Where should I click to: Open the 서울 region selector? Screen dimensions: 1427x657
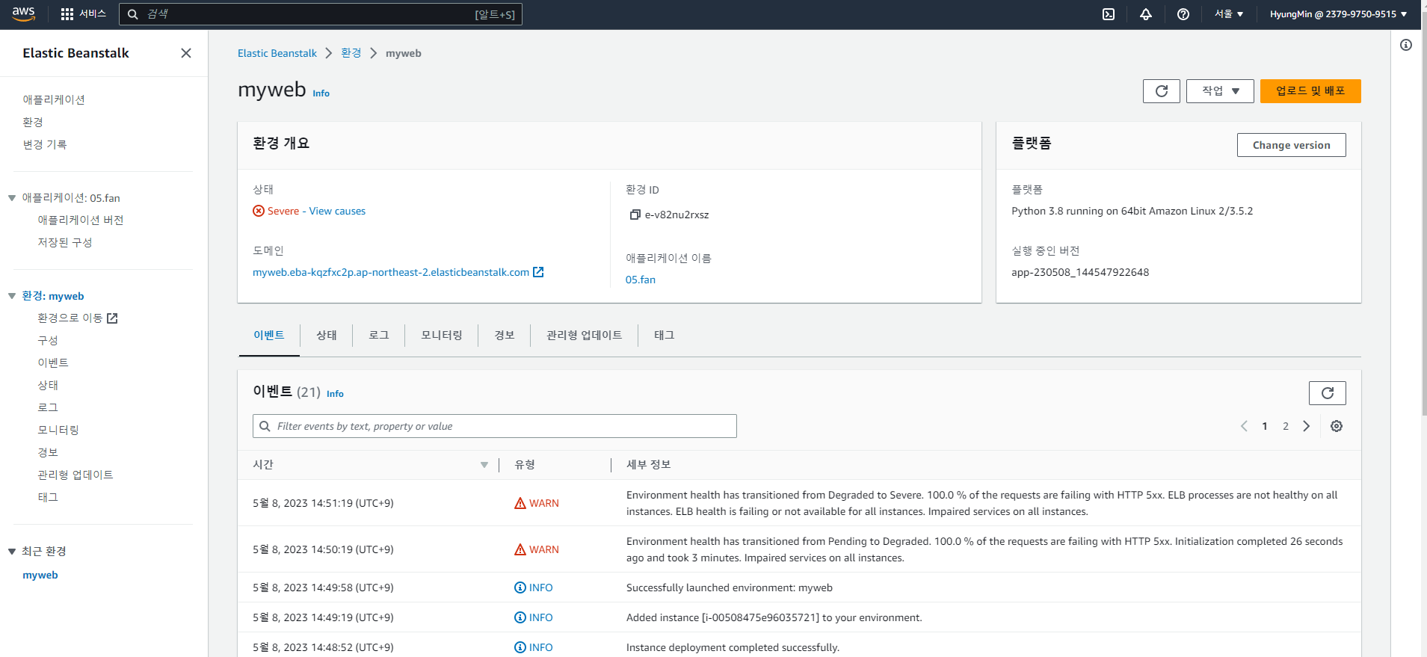[1229, 14]
